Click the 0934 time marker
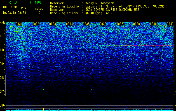Viewport: 176px width, 111px height. coord(69,24)
